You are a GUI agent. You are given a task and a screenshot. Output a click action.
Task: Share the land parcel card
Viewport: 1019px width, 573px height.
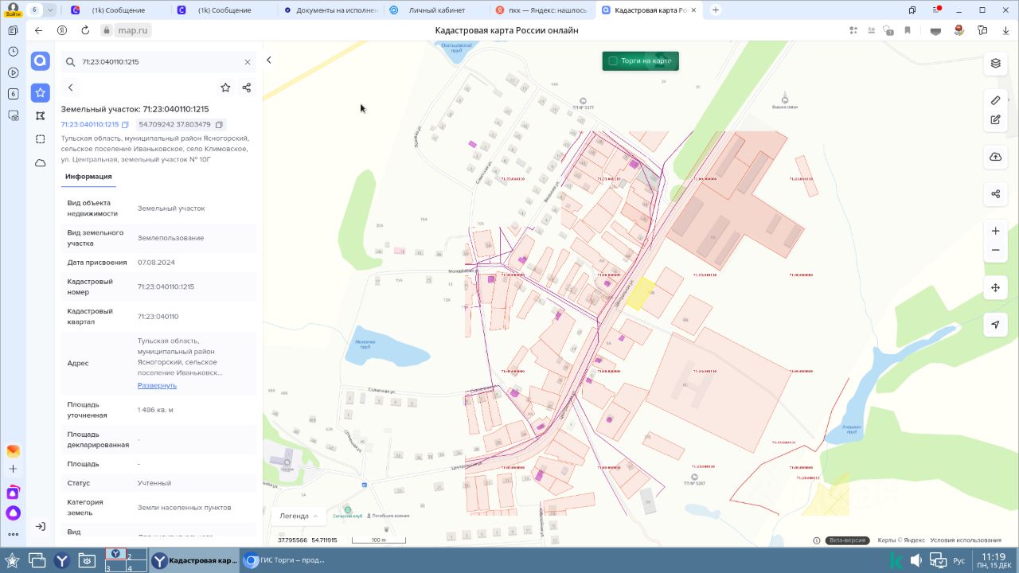247,88
